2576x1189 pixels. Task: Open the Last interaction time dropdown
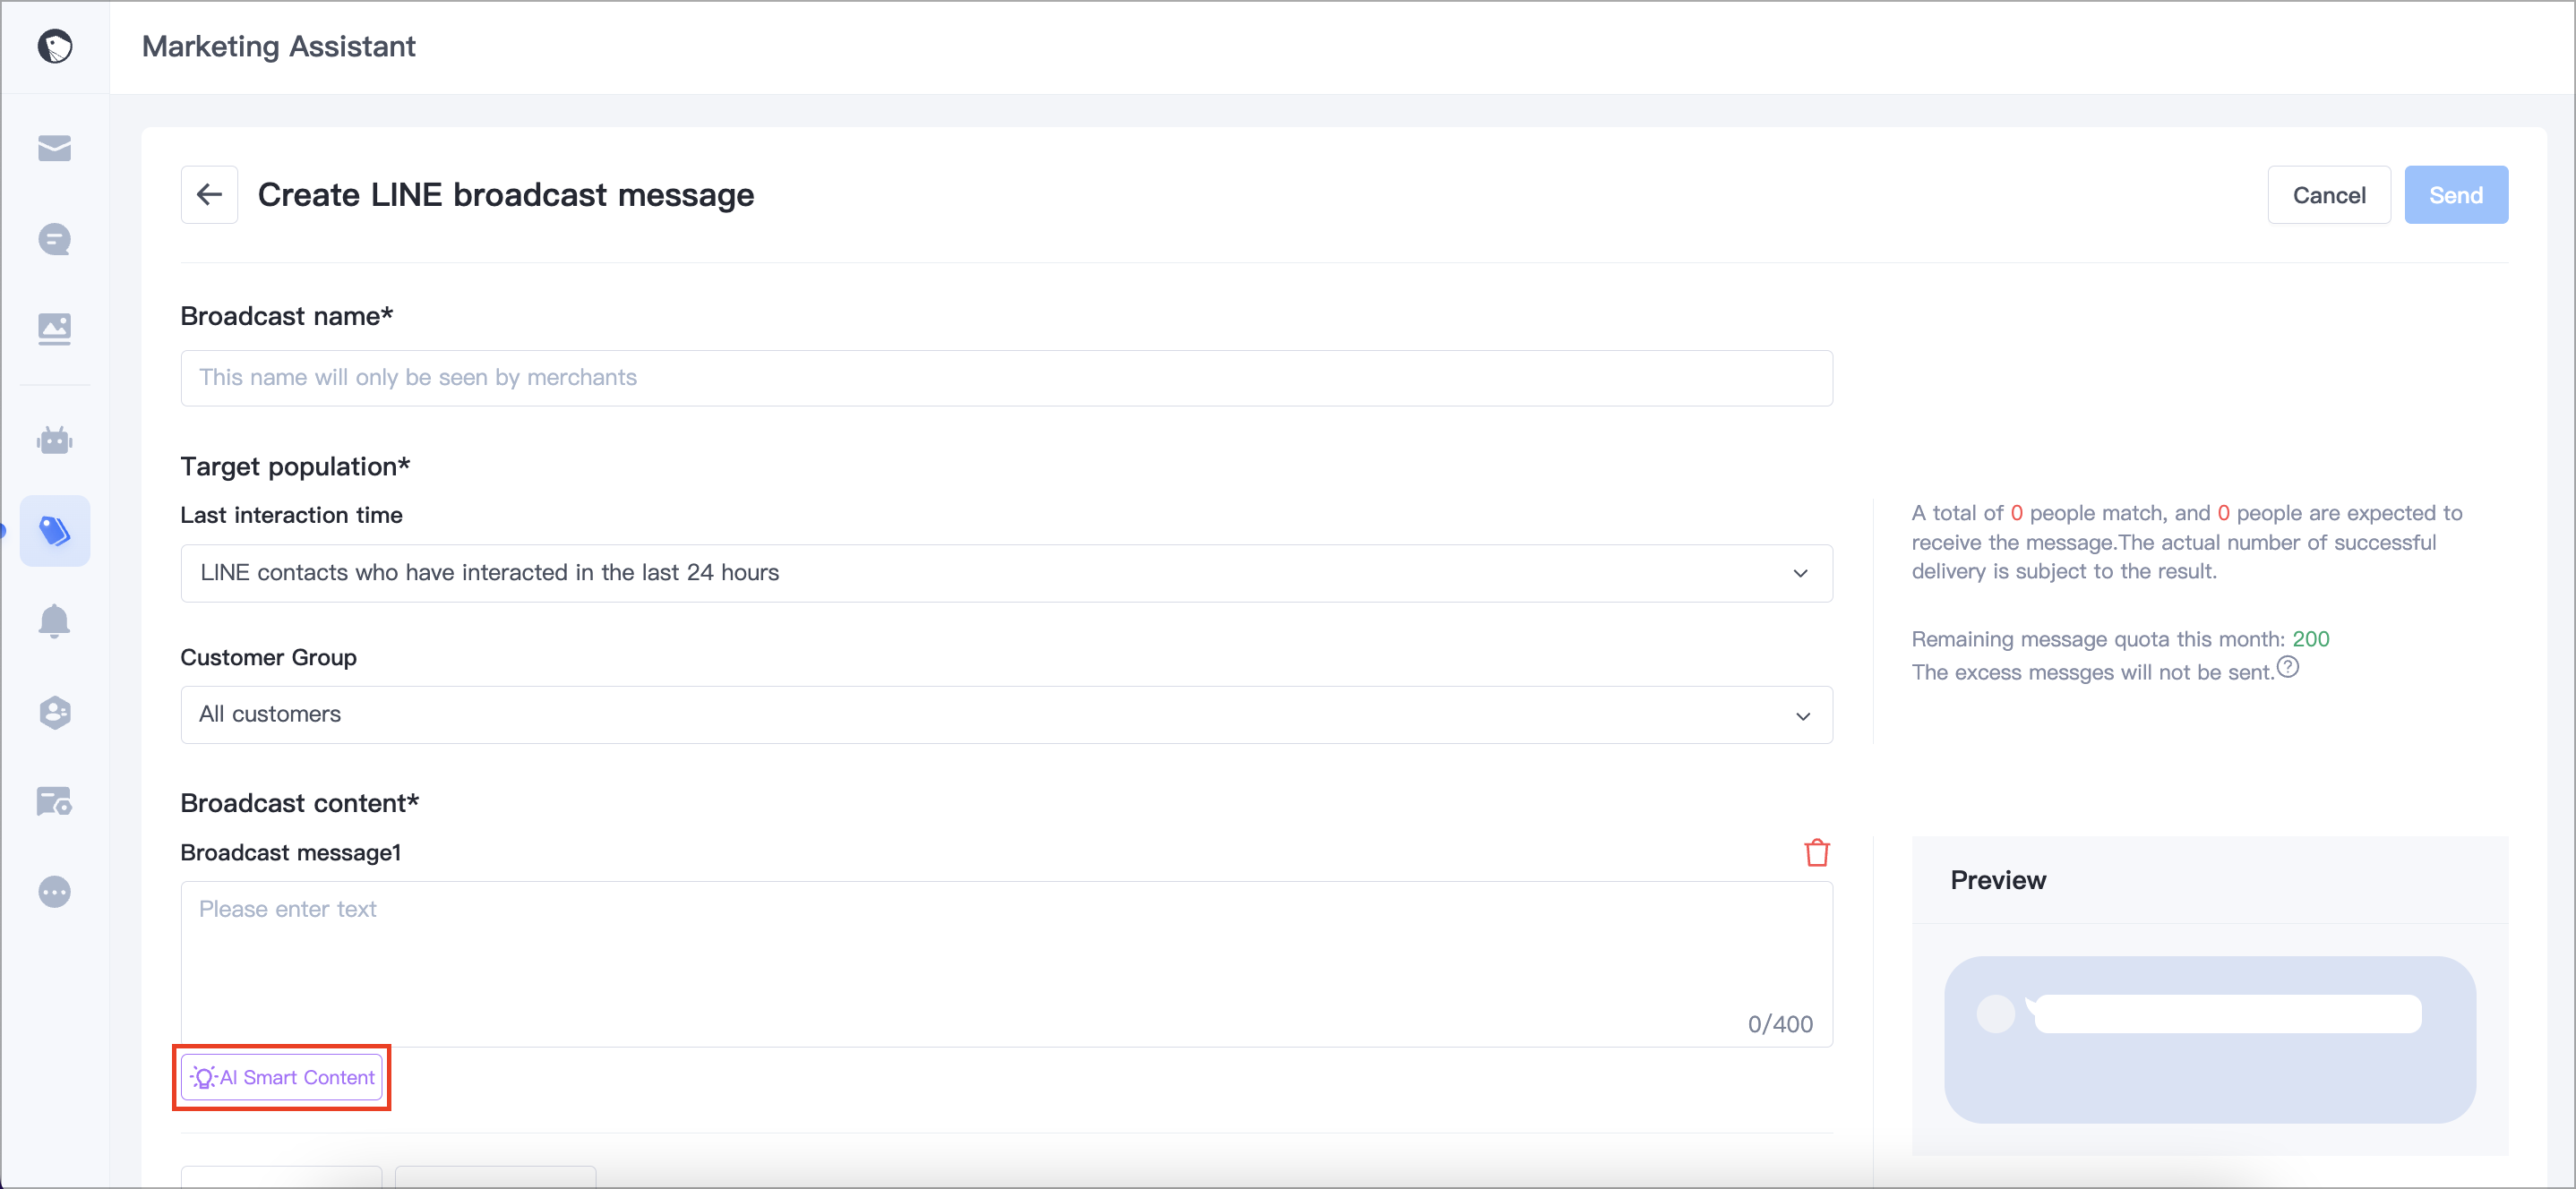click(1006, 573)
